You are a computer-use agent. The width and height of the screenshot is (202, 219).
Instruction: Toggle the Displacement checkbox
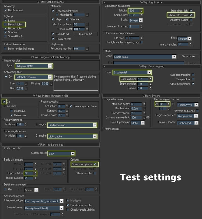coord(6,10)
